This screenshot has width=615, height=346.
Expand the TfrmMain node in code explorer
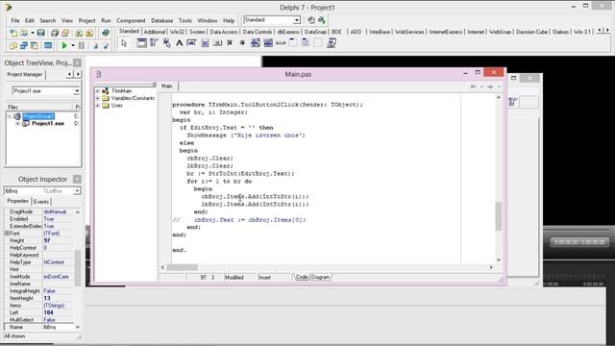pos(98,91)
